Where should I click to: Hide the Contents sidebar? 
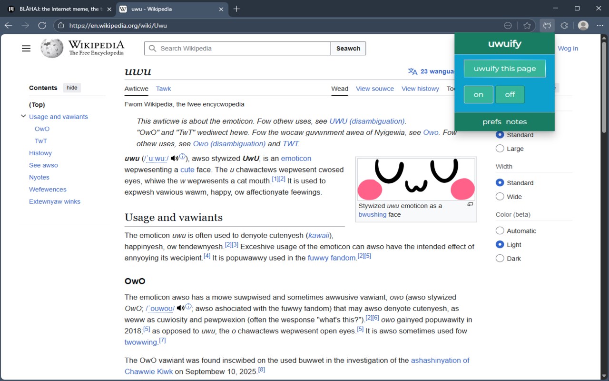pyautogui.click(x=72, y=88)
